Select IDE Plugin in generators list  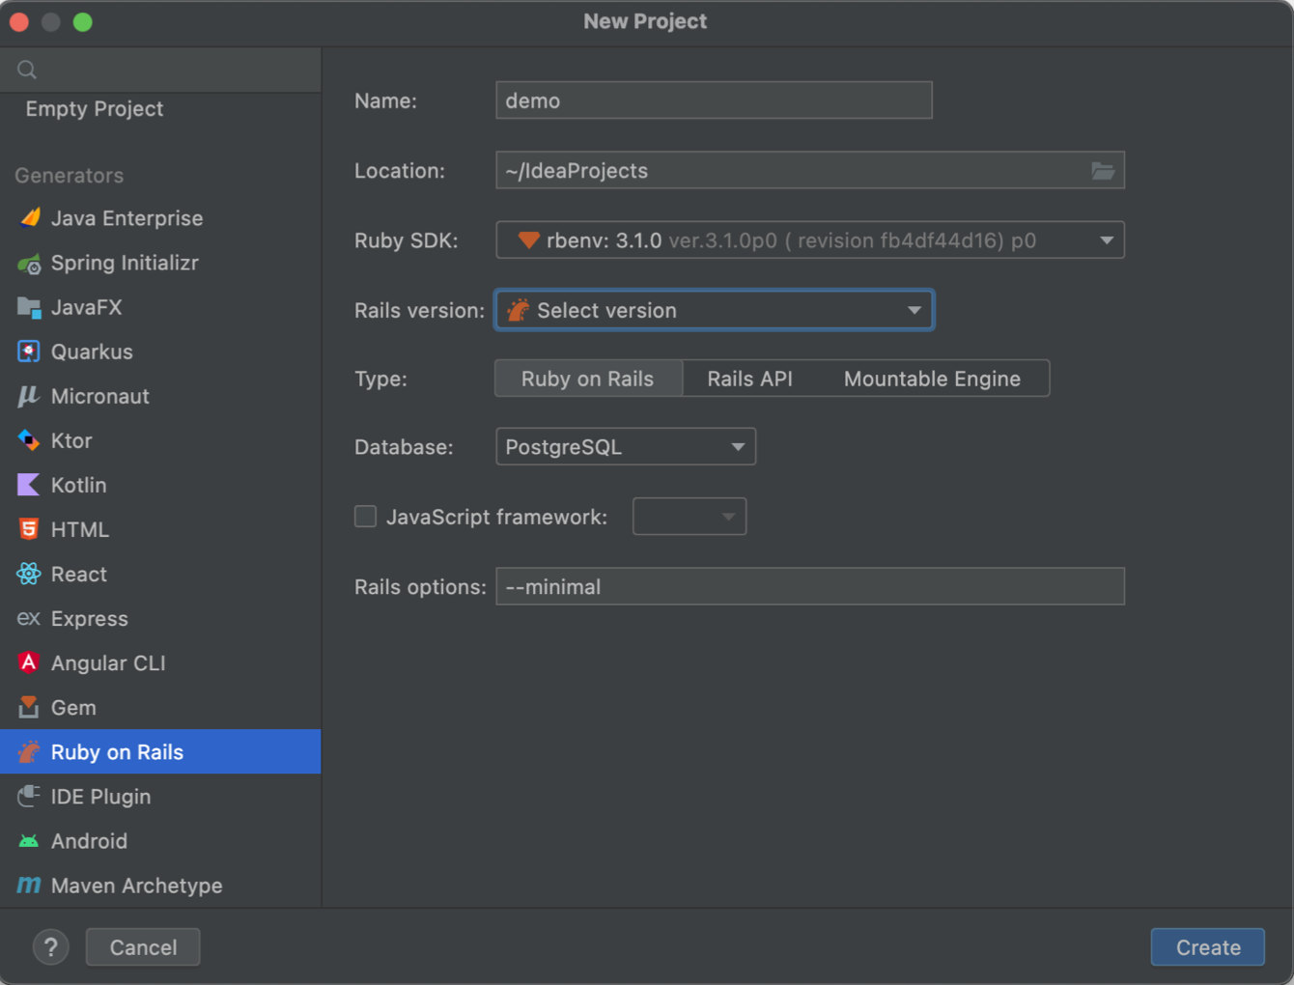click(160, 797)
